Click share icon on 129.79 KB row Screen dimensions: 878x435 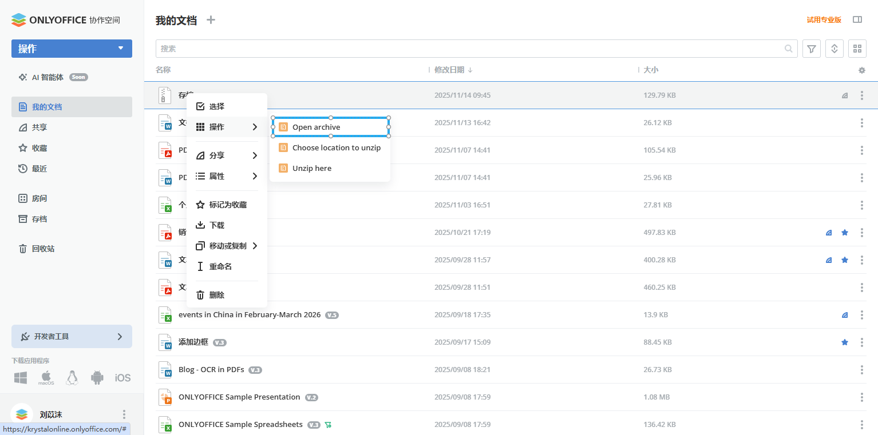tap(845, 95)
